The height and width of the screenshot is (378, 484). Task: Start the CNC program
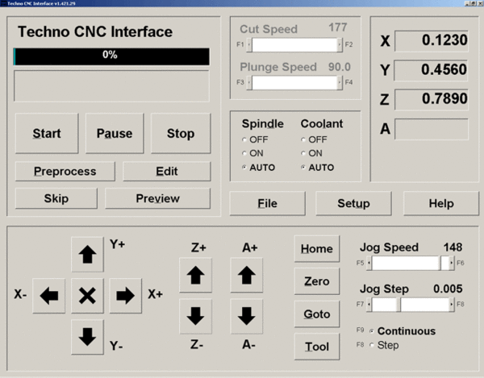click(x=48, y=134)
